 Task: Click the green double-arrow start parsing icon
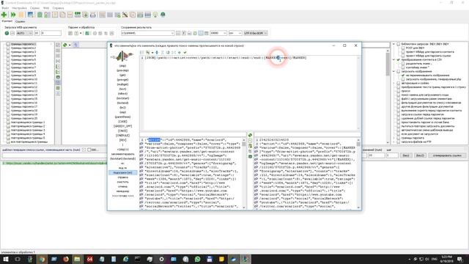pos(13,15)
